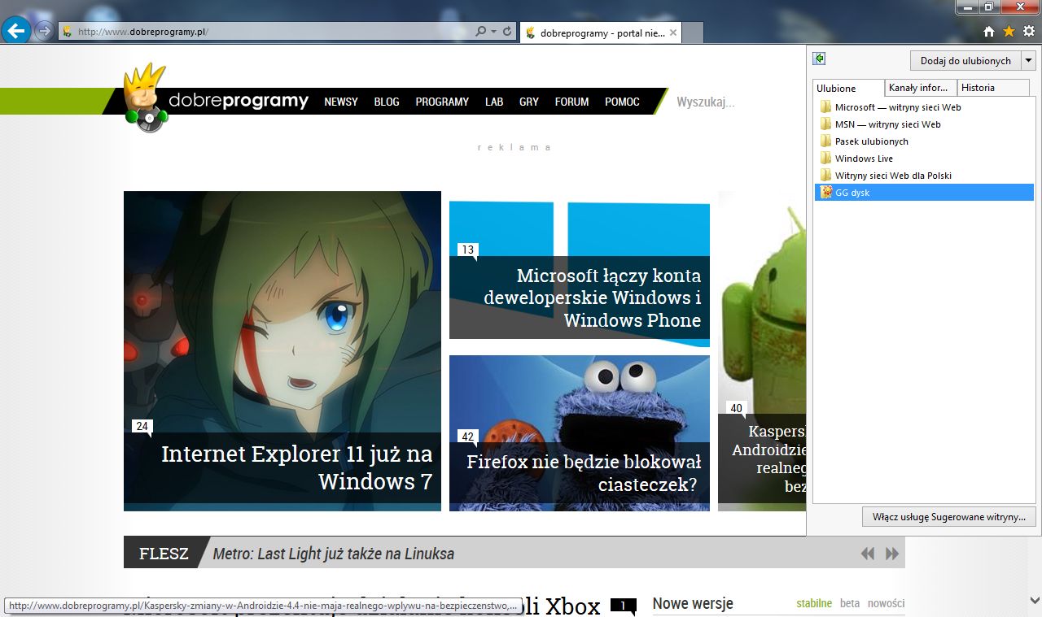Click the site favicon in address bar
1042x617 pixels.
[67, 32]
